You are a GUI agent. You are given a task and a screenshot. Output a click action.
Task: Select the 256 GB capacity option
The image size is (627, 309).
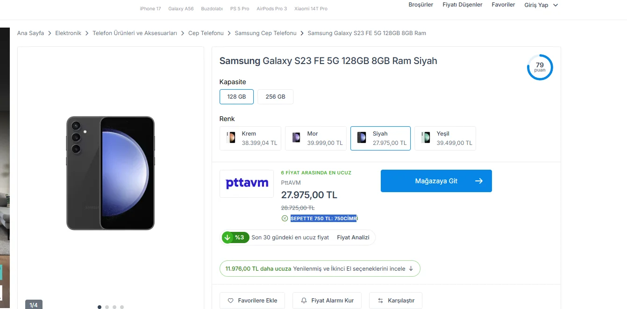tap(275, 97)
